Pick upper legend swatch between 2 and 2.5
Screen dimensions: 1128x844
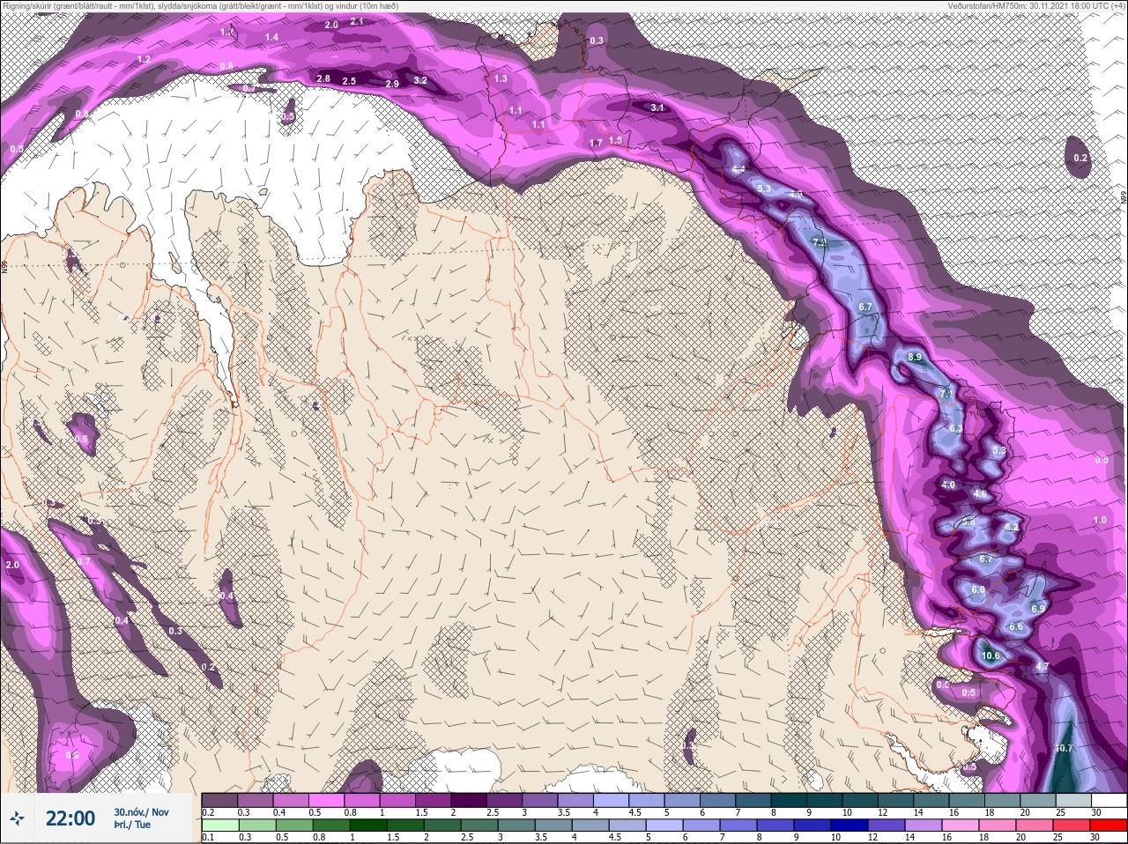470,800
